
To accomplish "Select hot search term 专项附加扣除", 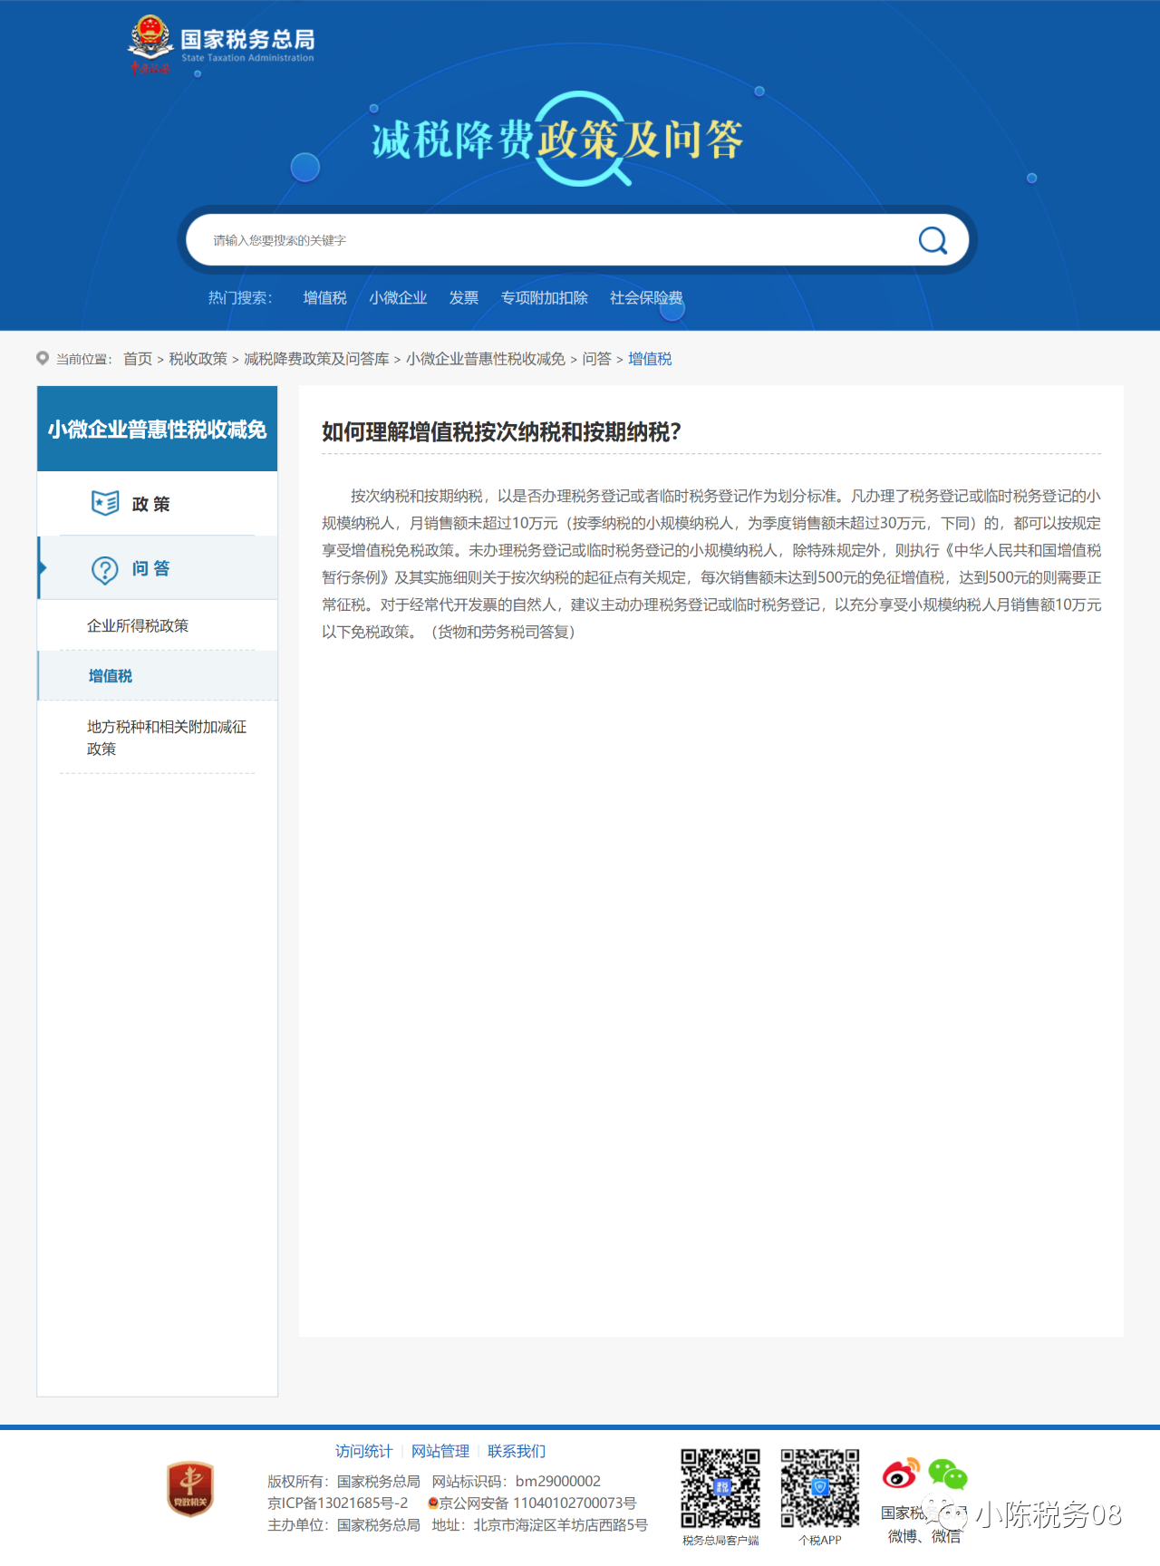I will 544,298.
